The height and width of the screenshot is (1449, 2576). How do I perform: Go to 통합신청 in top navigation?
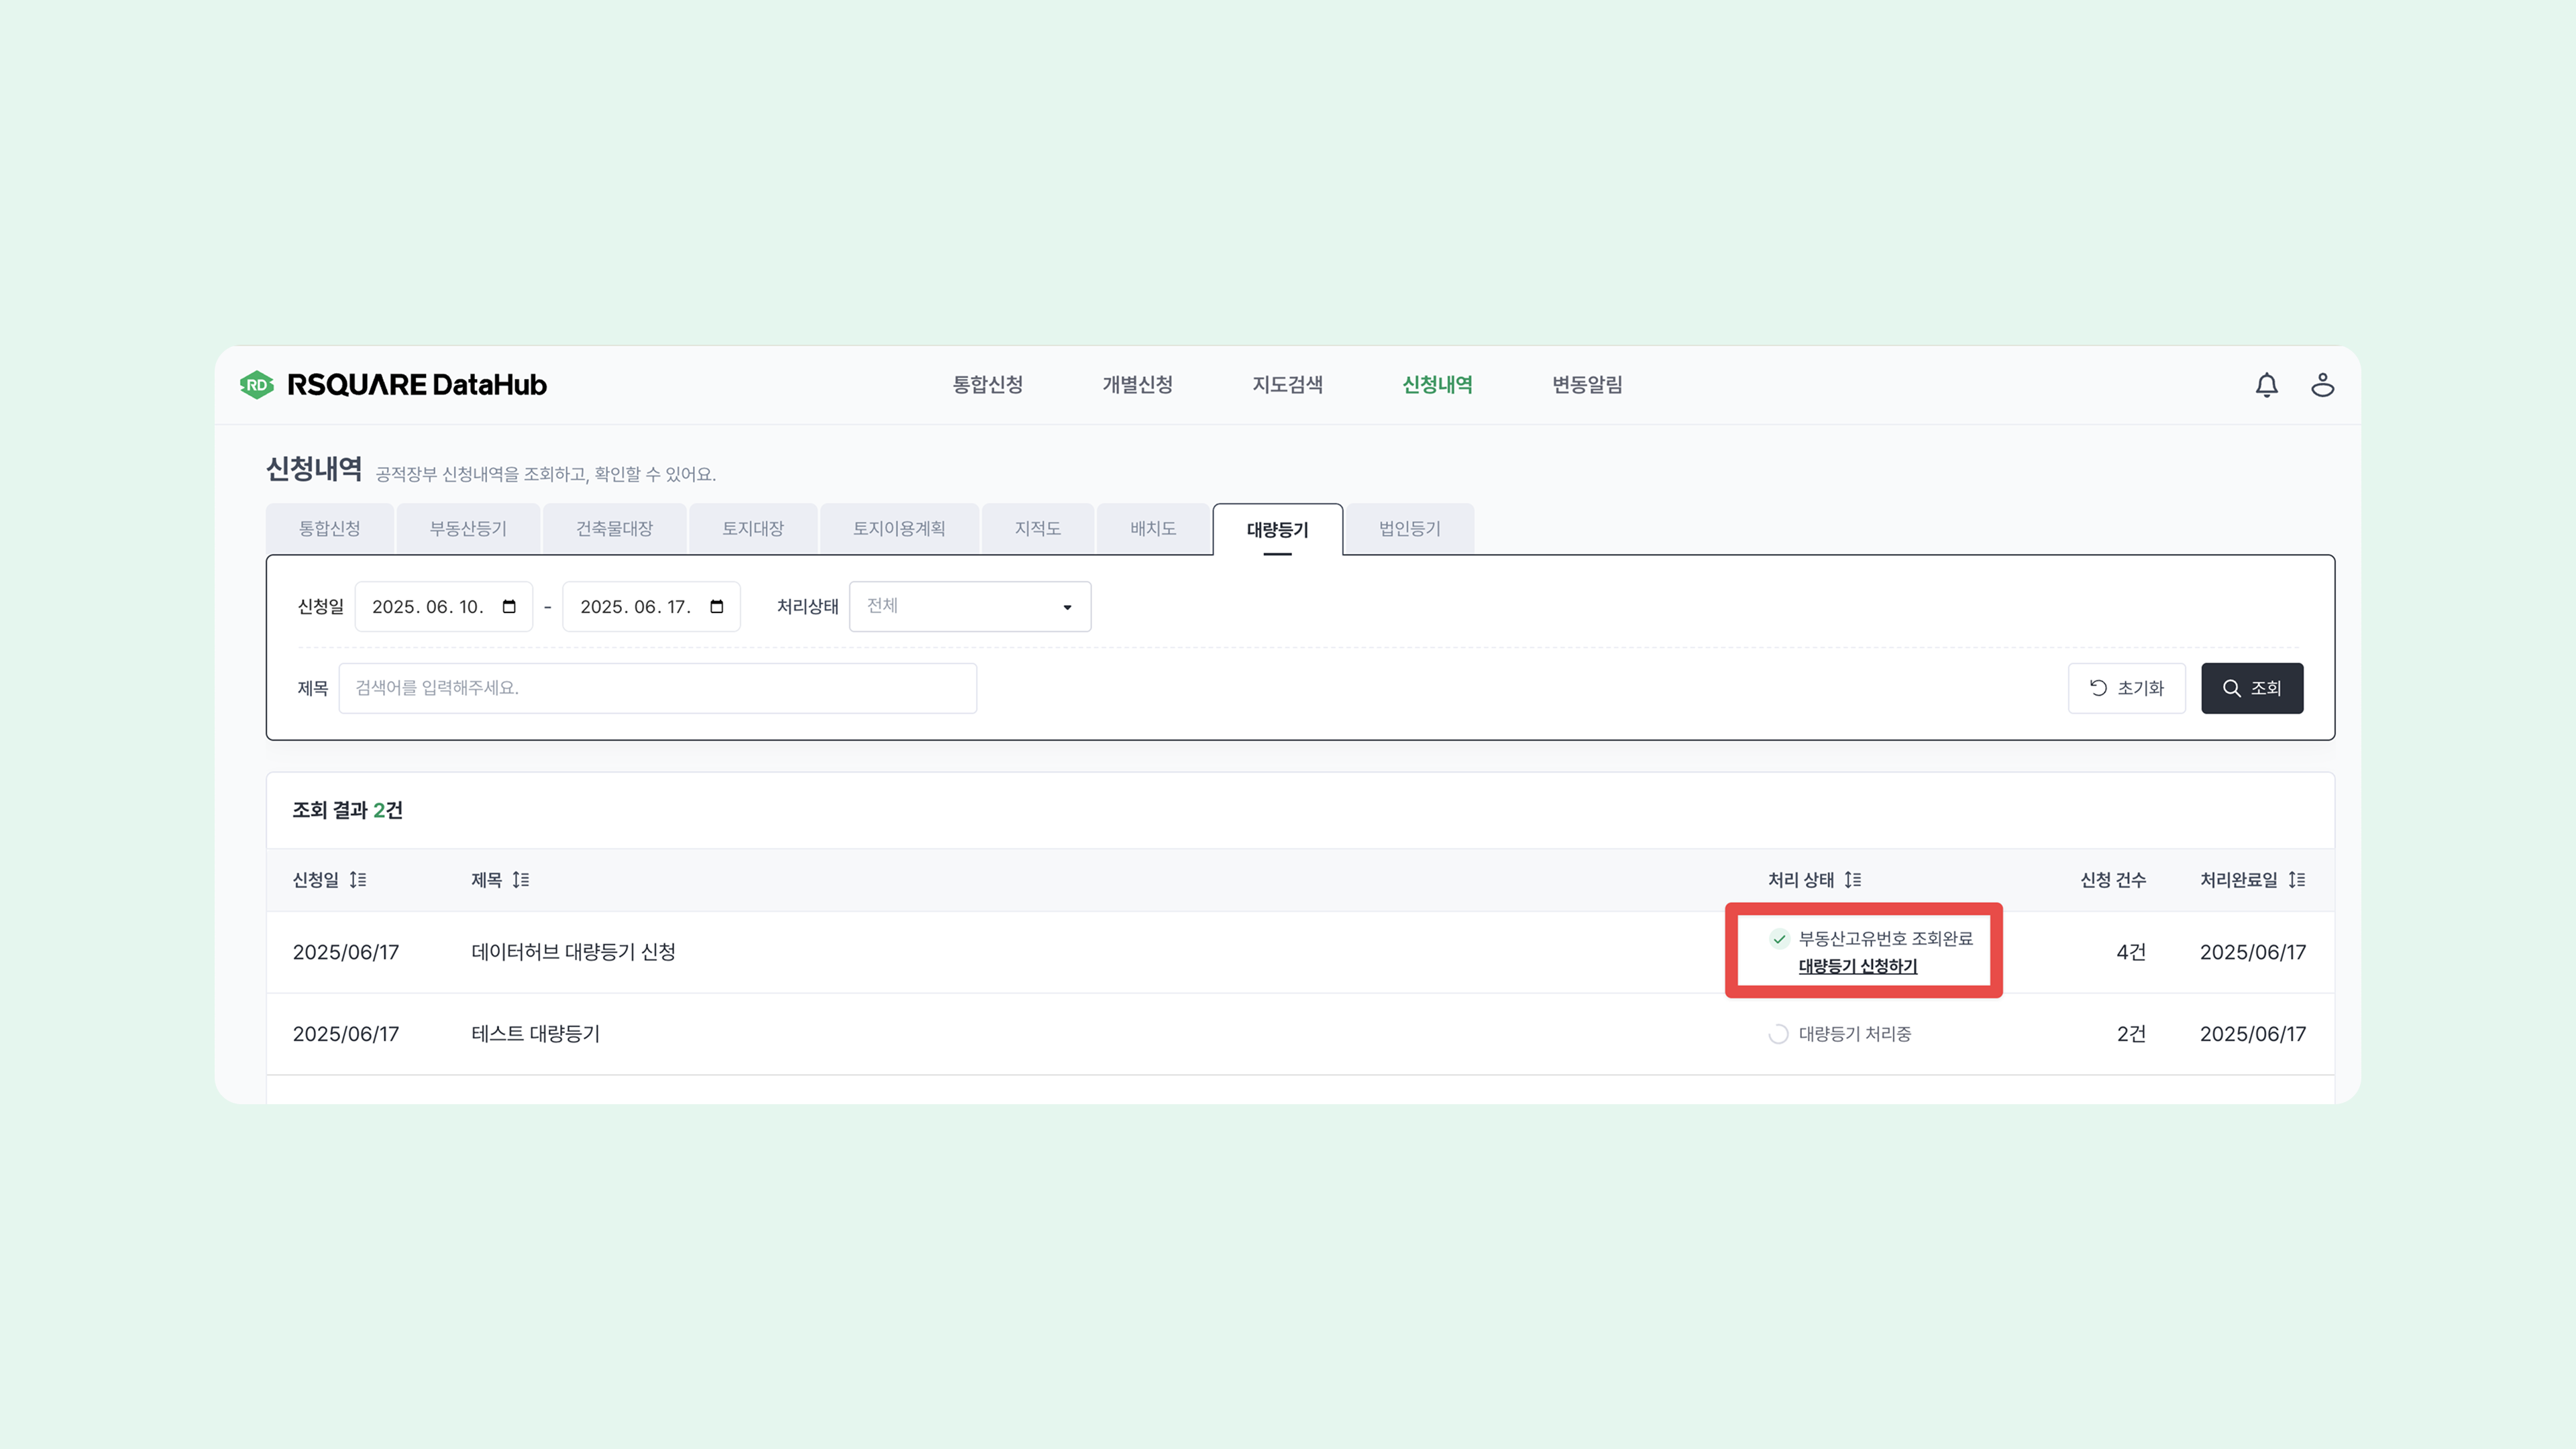pos(987,385)
